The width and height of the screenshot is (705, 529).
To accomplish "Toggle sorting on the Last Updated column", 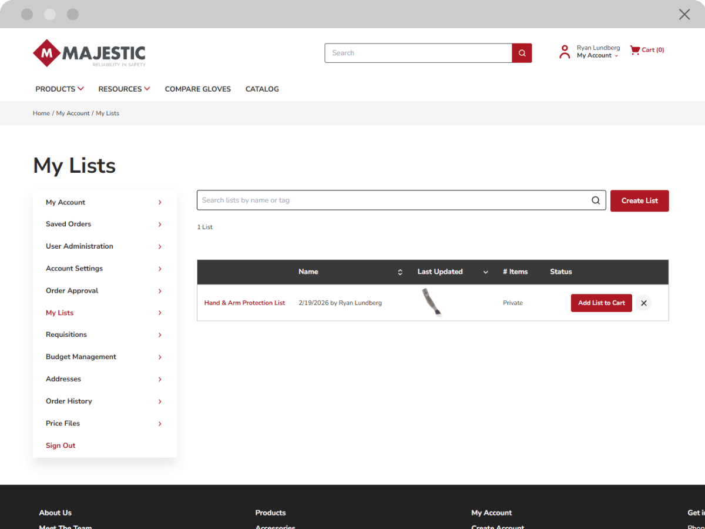I will (485, 272).
